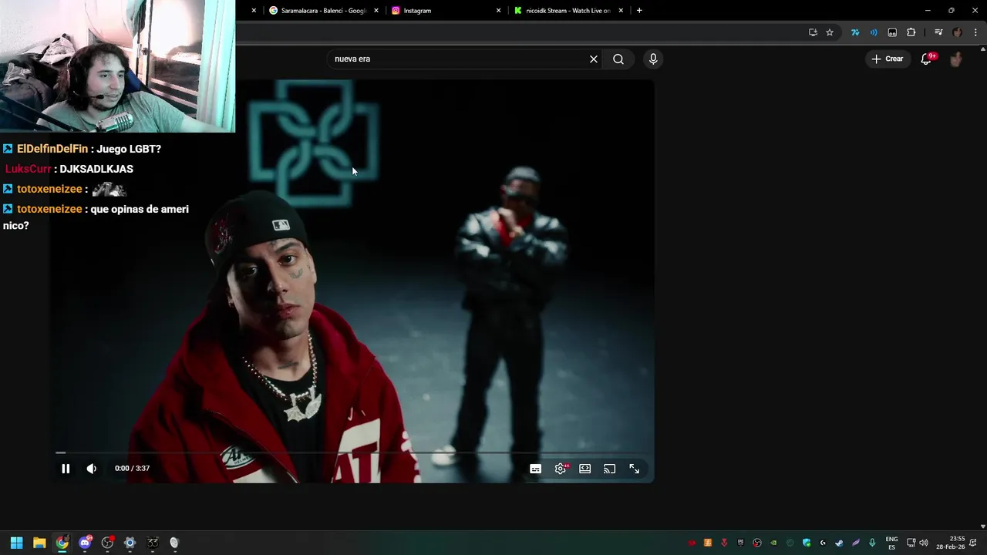Open the clock showing 23:55

pyautogui.click(x=951, y=543)
